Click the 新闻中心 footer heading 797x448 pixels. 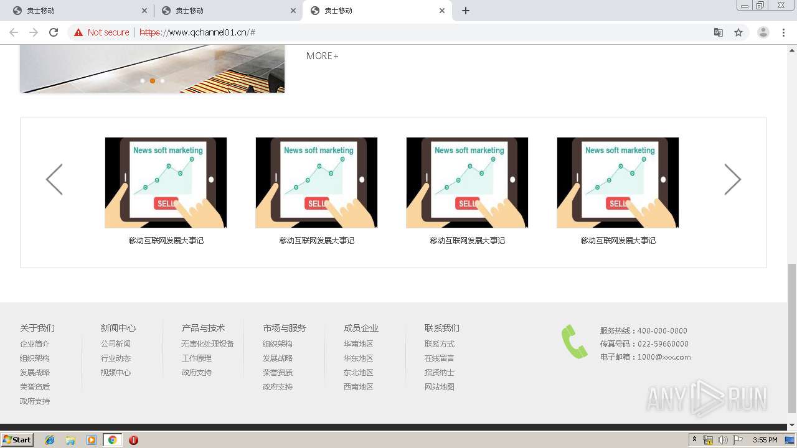click(x=118, y=328)
